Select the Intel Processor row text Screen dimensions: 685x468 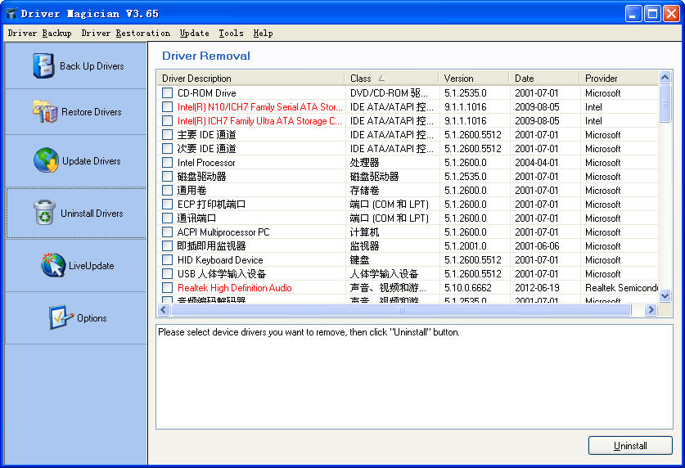click(x=206, y=162)
